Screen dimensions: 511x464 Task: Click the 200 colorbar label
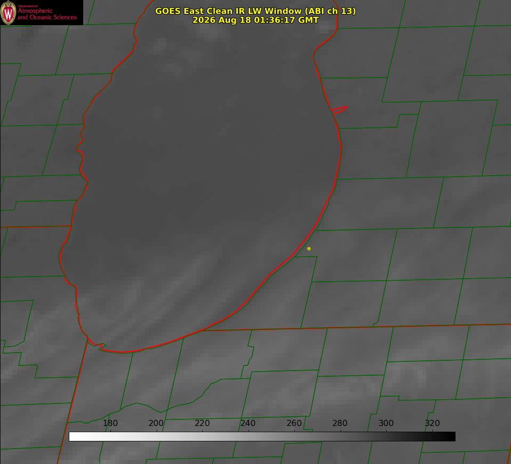(x=156, y=423)
